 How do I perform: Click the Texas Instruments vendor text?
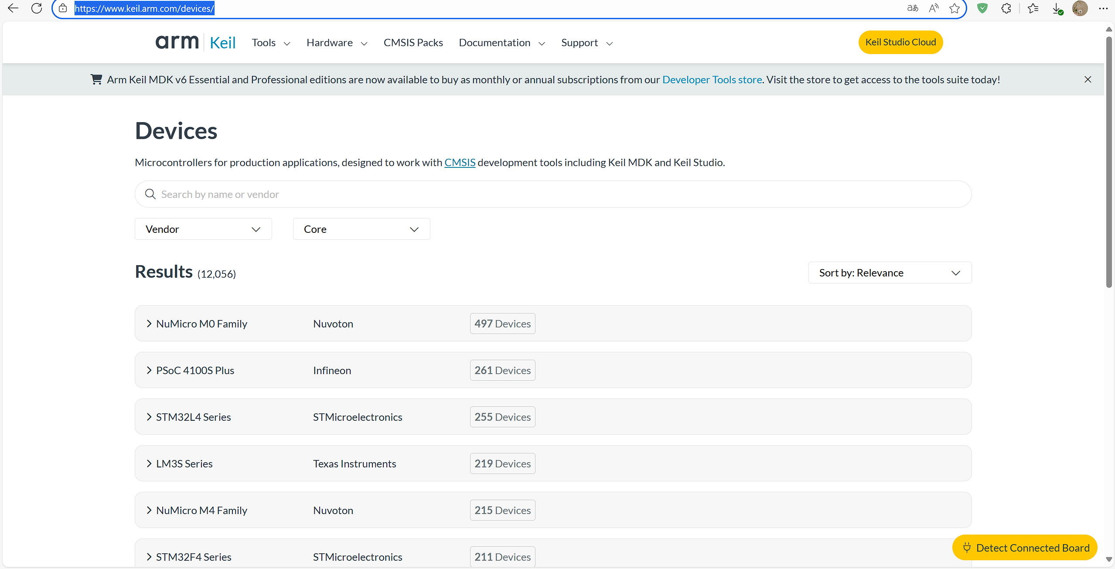355,464
